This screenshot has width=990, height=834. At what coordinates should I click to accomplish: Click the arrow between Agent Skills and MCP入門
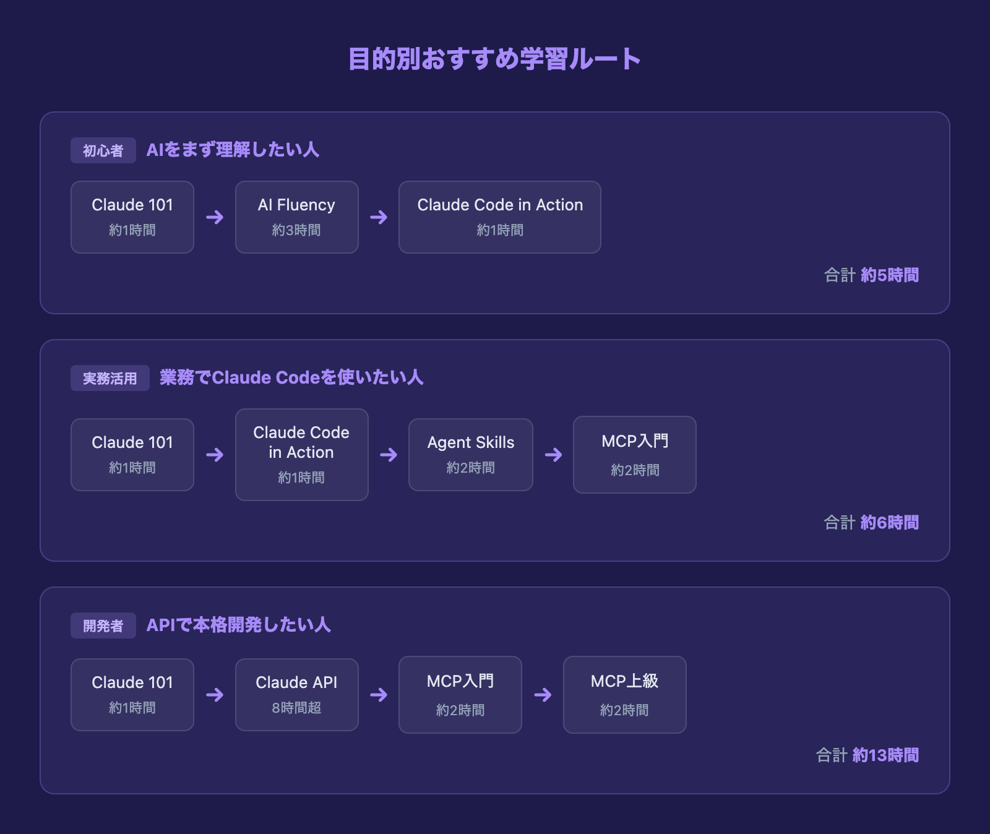point(554,455)
